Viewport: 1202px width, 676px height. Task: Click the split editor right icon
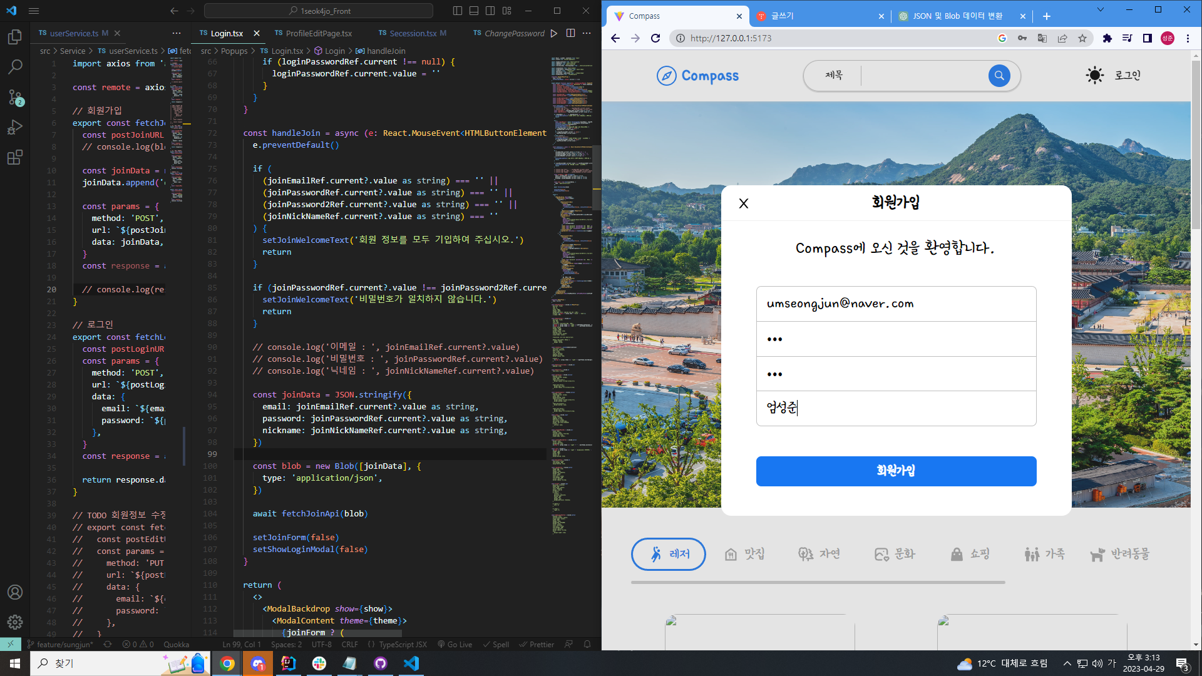(570, 33)
